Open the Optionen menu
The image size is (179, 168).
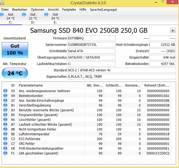click(x=38, y=10)
